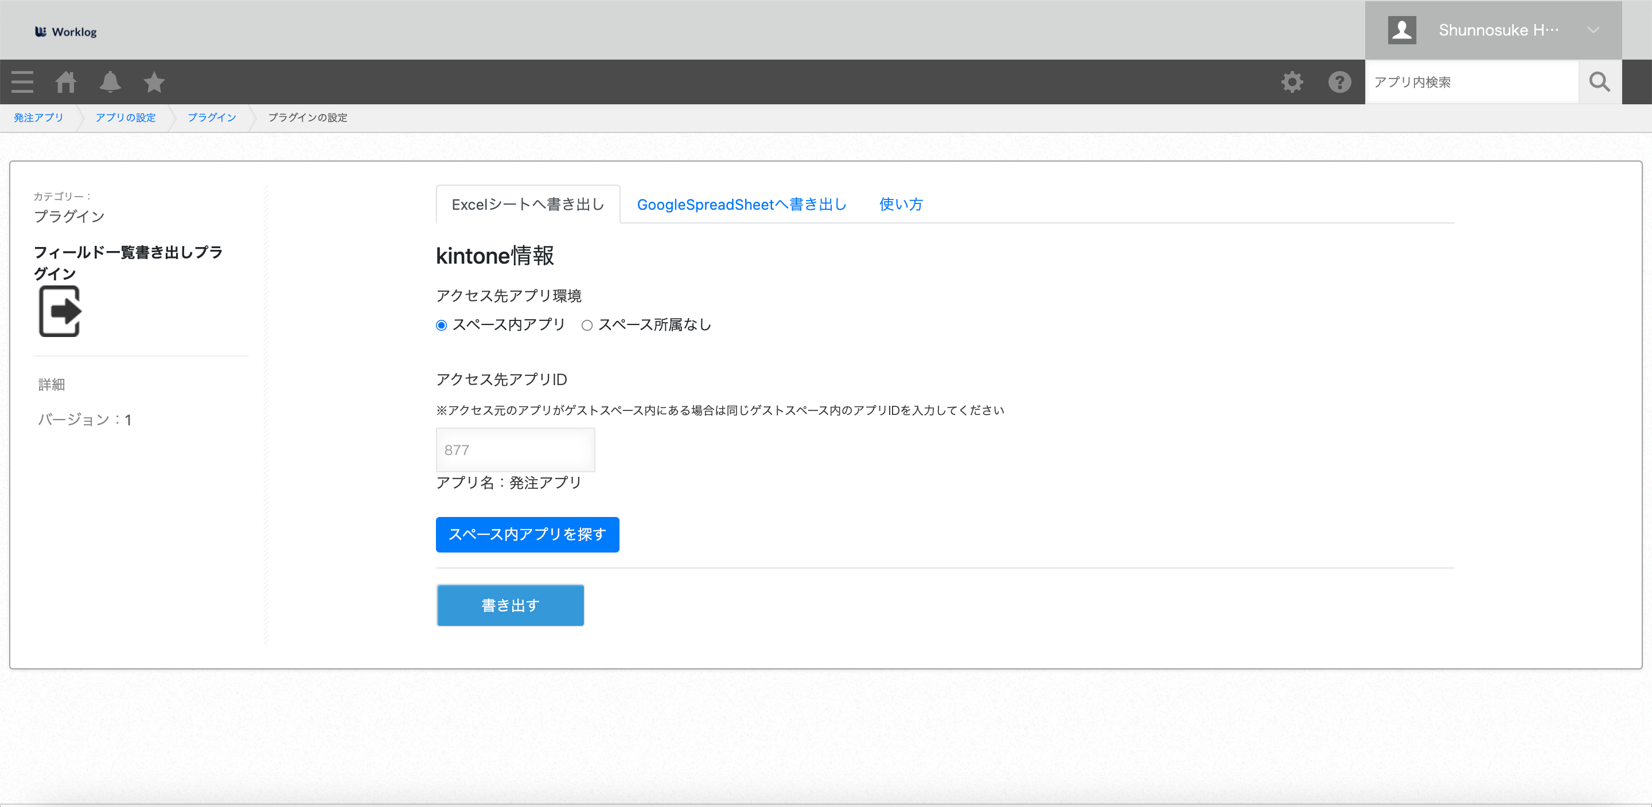
Task: Expand the Shunnosuke user dropdown arrow
Action: pyautogui.click(x=1593, y=30)
